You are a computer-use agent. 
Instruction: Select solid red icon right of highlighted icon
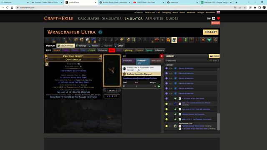180,40
